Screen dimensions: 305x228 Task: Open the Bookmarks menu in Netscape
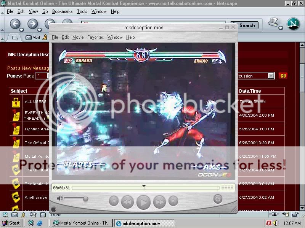click(62, 11)
